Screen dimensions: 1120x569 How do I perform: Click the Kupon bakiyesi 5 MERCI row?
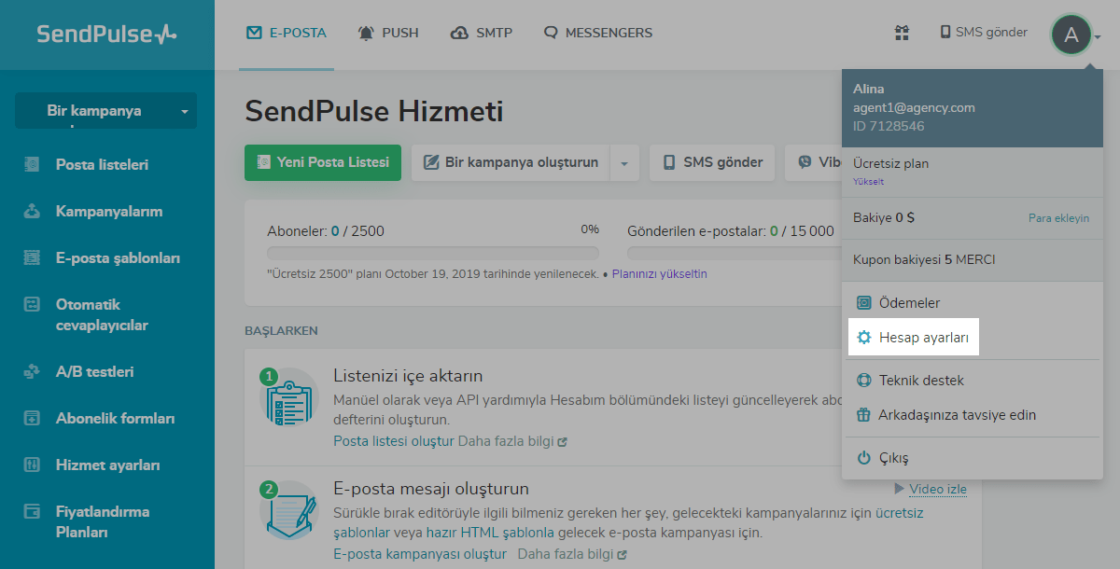(x=973, y=259)
